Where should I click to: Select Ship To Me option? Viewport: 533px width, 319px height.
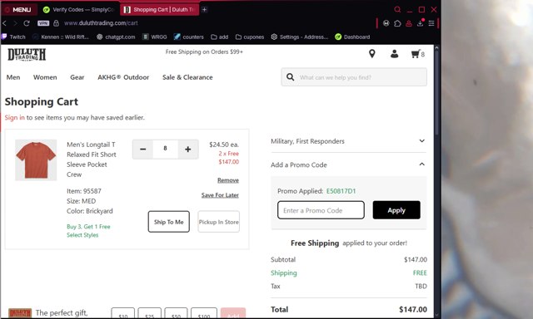tap(168, 222)
